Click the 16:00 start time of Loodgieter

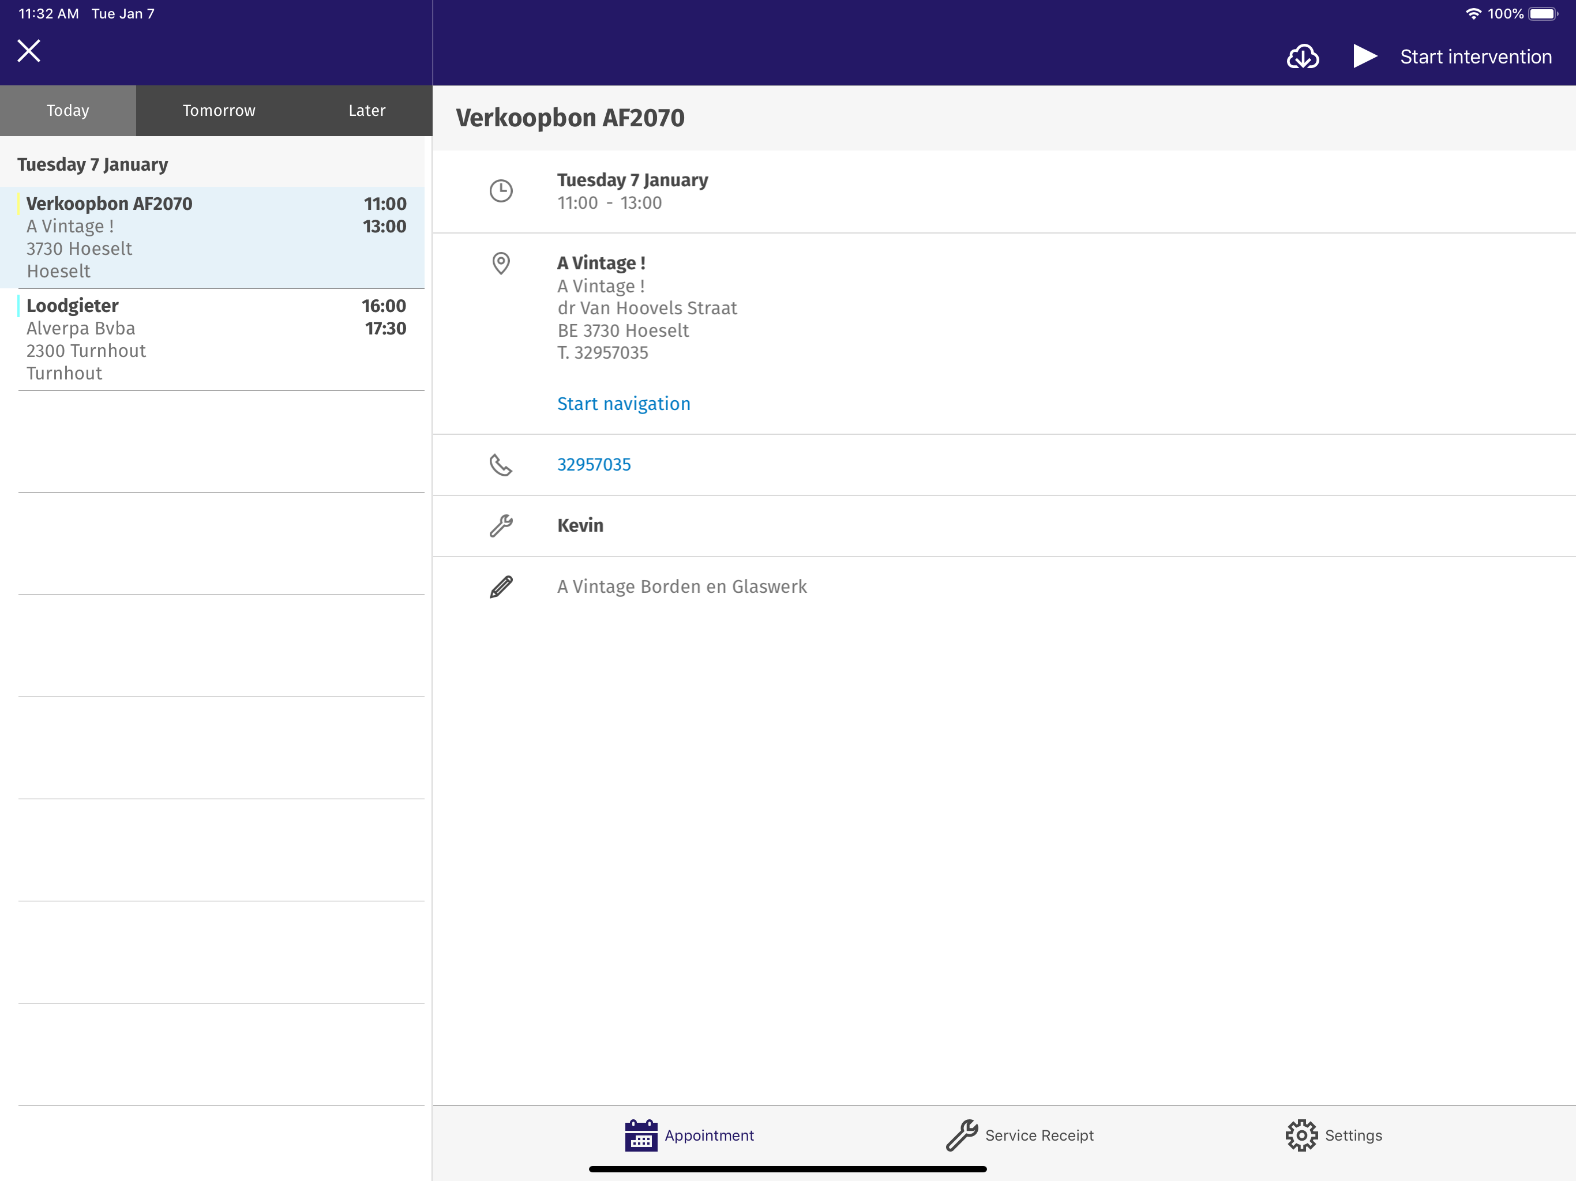click(x=383, y=306)
